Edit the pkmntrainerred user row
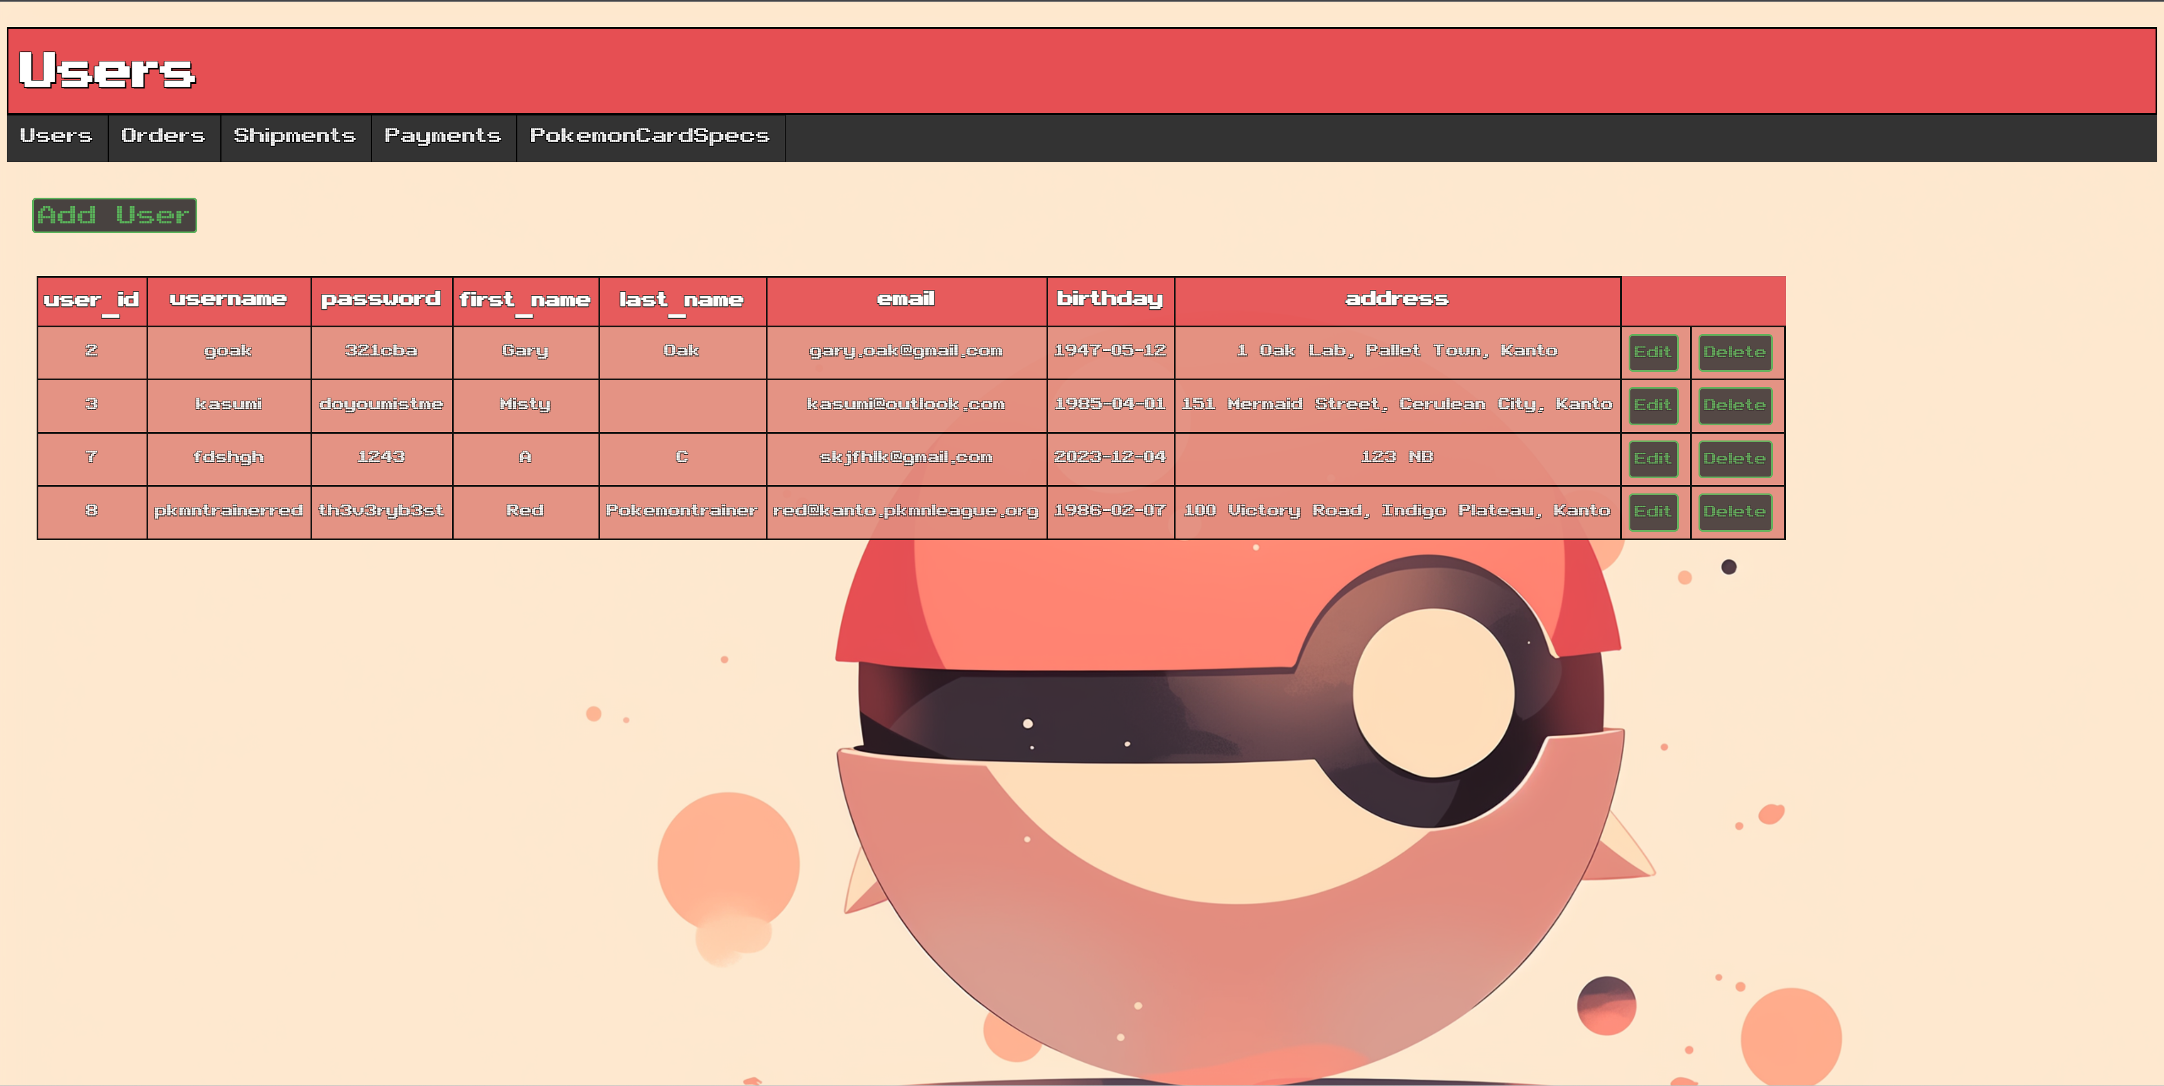Viewport: 2164px width, 1086px height. [x=1652, y=511]
